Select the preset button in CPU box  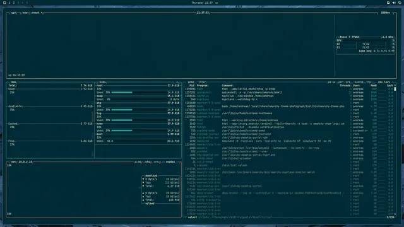pos(36,13)
